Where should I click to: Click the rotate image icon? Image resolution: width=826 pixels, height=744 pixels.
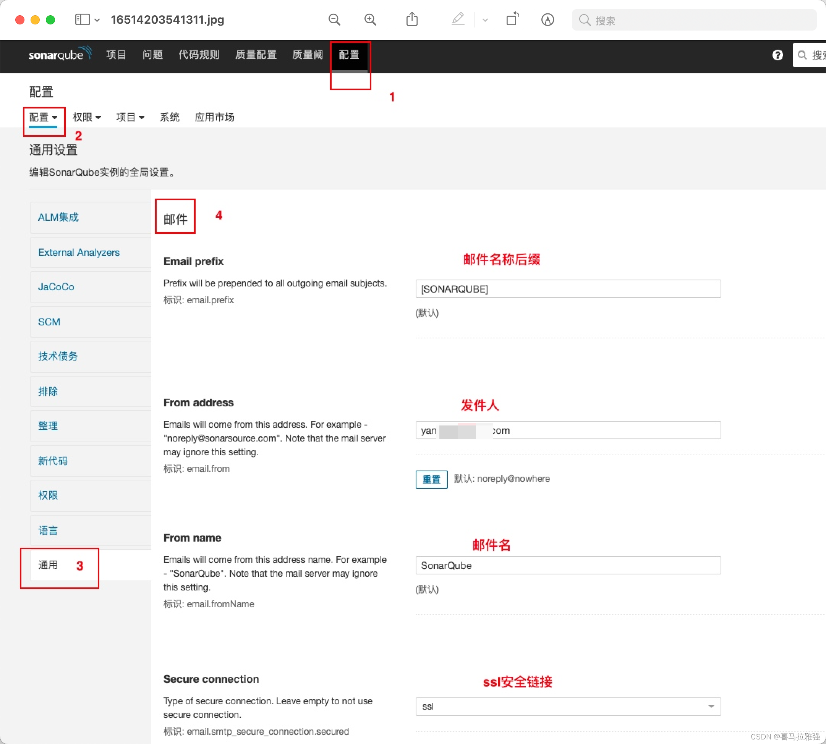[x=512, y=19]
